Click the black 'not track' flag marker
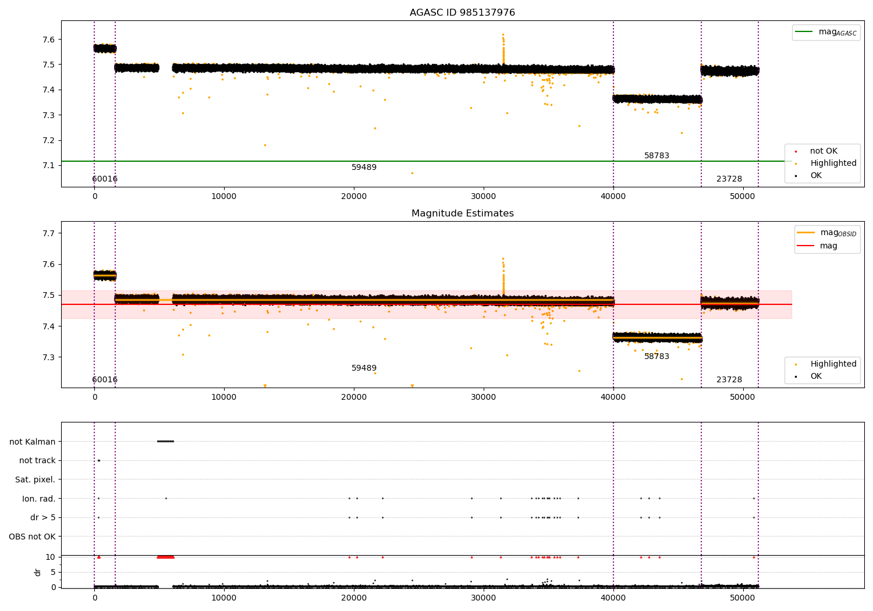873x611 pixels. 98,461
